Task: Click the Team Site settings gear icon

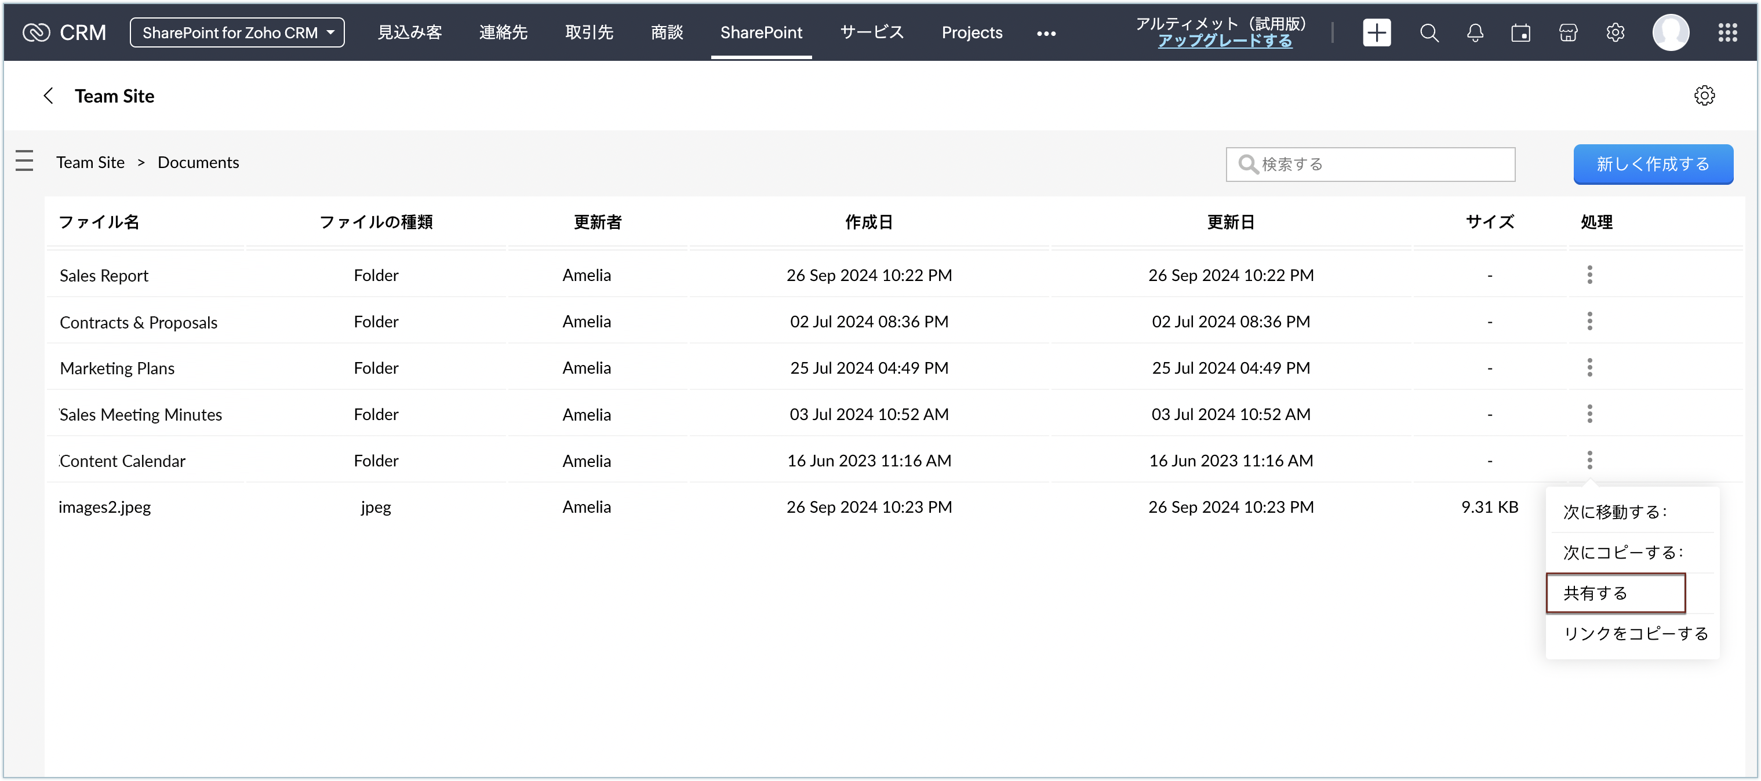Action: (1704, 96)
